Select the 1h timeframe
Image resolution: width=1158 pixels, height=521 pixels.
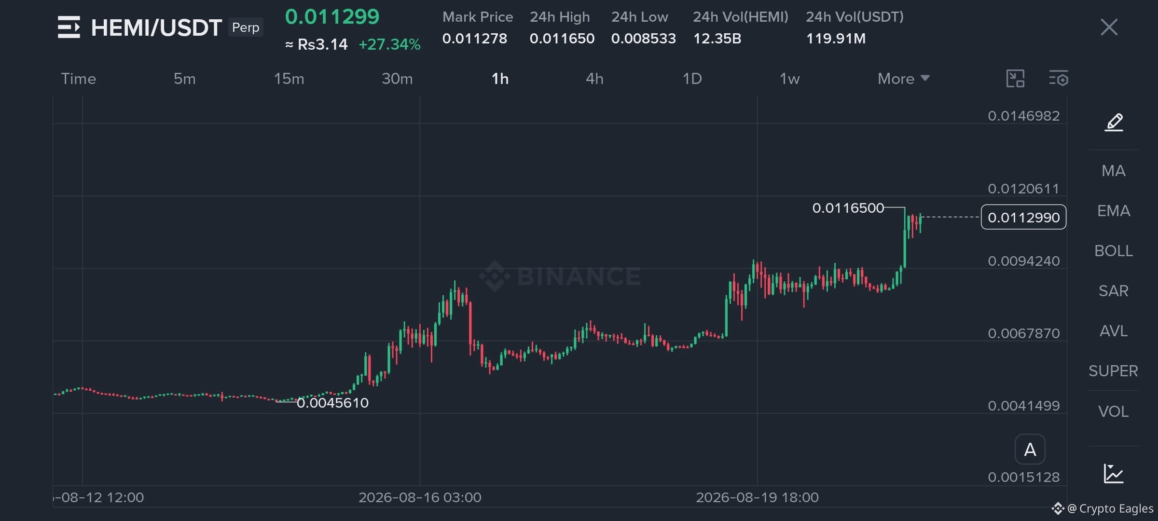[x=500, y=79]
